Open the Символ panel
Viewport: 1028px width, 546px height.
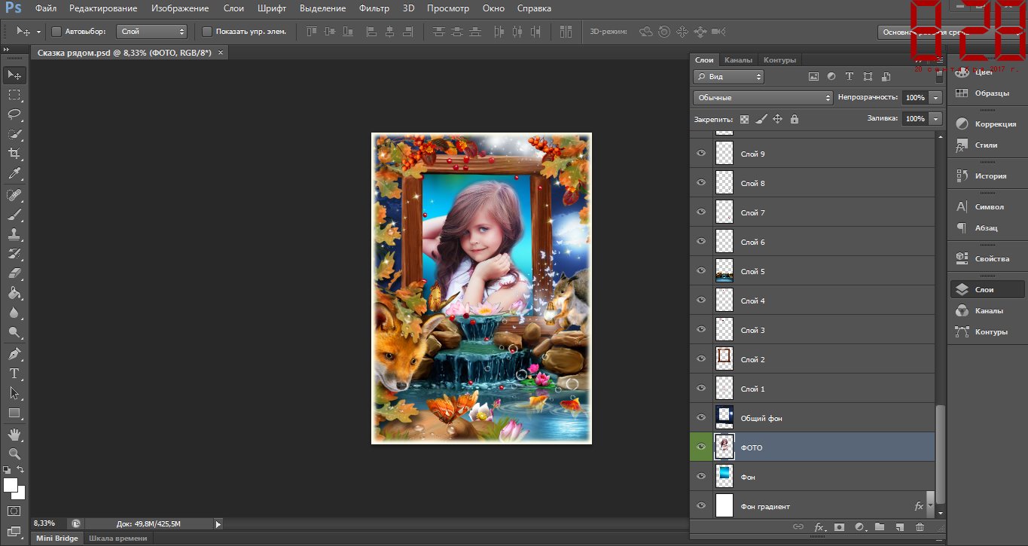(987, 207)
